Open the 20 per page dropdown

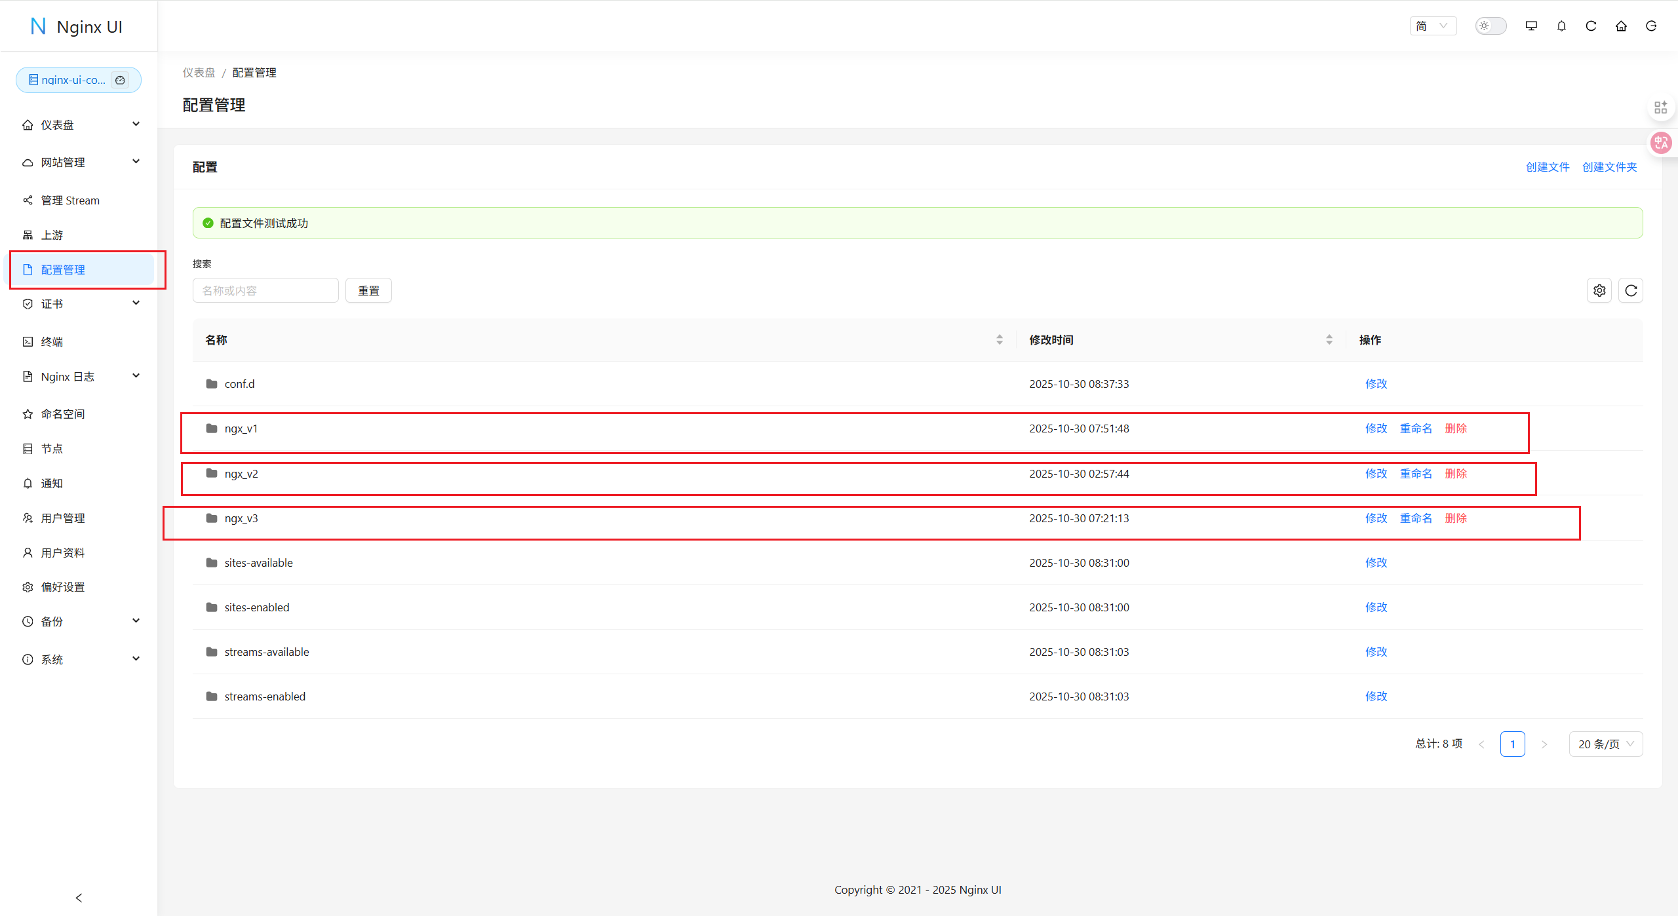coord(1605,744)
